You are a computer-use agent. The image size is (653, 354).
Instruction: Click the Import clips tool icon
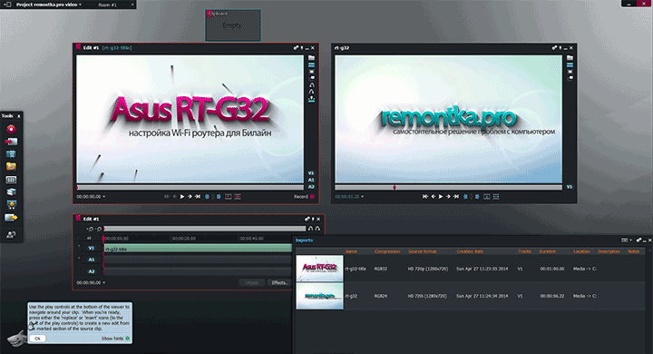point(11,142)
